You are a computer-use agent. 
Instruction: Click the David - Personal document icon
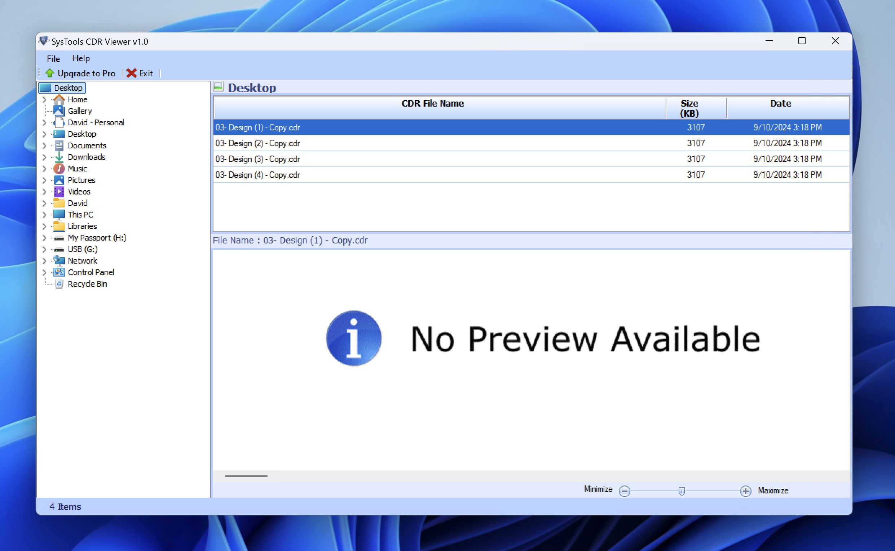(x=59, y=122)
